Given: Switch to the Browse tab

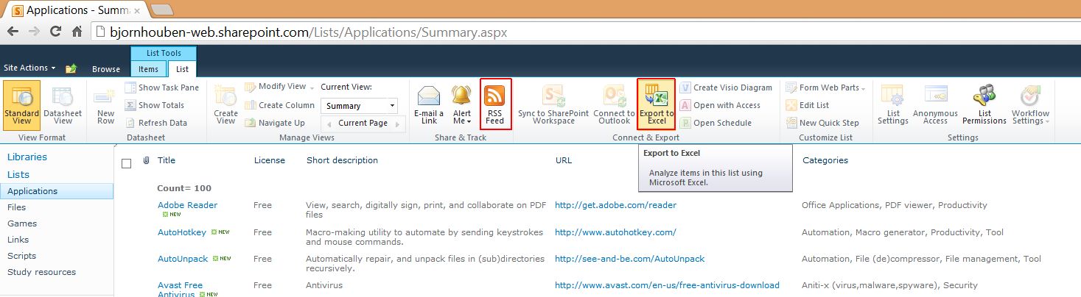Looking at the screenshot, I should (106, 69).
